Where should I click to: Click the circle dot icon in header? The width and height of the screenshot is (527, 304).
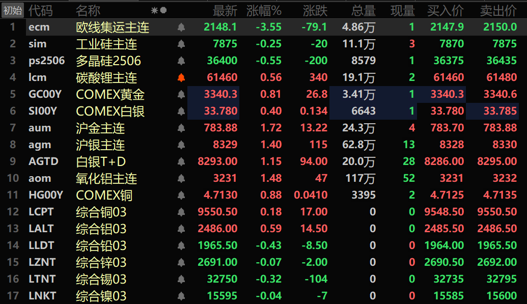[163, 10]
